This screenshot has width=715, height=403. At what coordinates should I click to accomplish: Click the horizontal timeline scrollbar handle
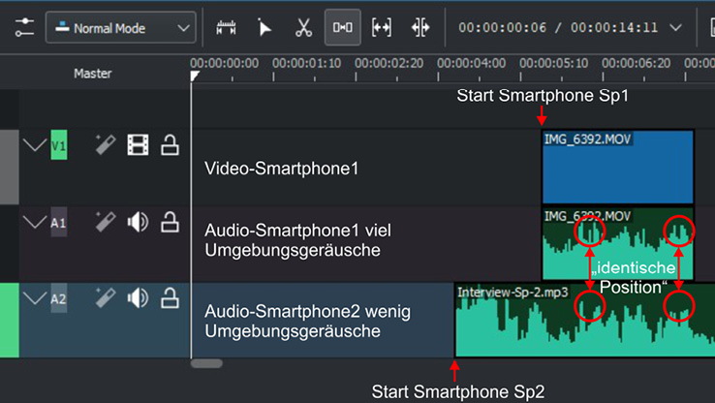pos(206,364)
